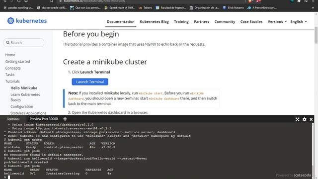Open Speed result bookmark

[x=119, y=8]
